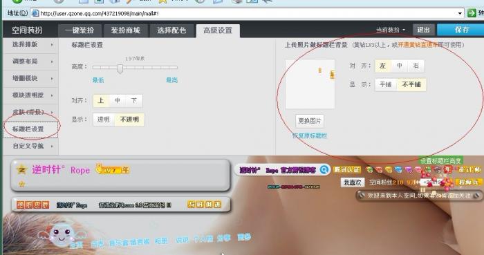This screenshot has height=255, width=484.
Task: Click the height slider handle
Action: pyautogui.click(x=120, y=68)
